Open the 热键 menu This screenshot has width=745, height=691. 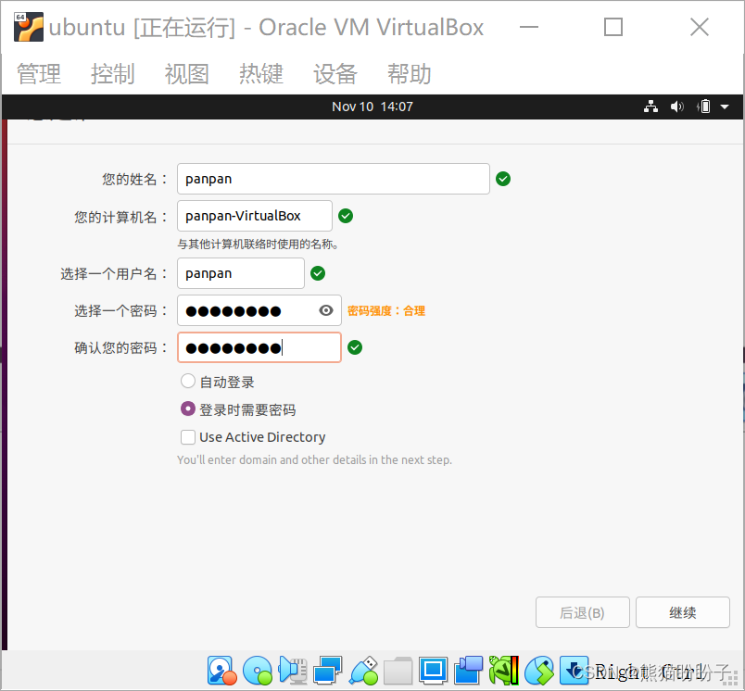pos(261,74)
